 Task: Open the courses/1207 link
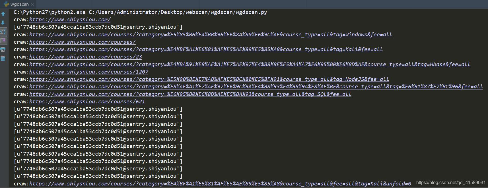(x=88, y=72)
